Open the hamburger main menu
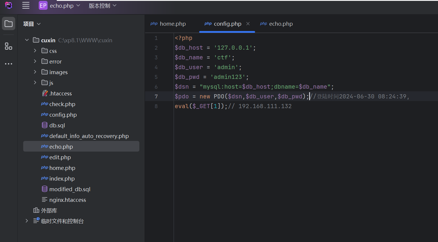 click(x=26, y=5)
